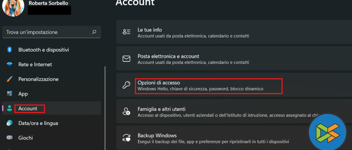Select Personalizzazione in the sidebar
Image resolution: width=352 pixels, height=150 pixels.
[x=38, y=79]
